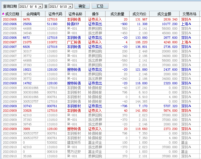
Task: Sort by 证券代码 column header
Action: point(55,14)
